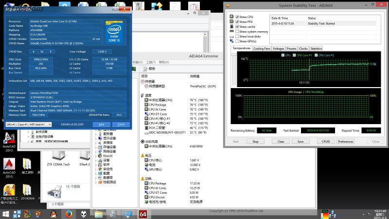Switch to the Statistics tab
The height and width of the screenshot is (219, 389).
[x=316, y=49]
